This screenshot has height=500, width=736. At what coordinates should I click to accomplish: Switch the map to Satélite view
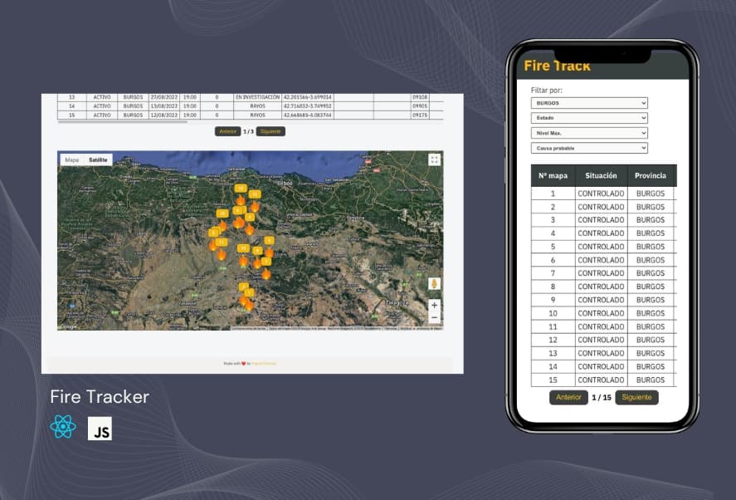point(98,159)
